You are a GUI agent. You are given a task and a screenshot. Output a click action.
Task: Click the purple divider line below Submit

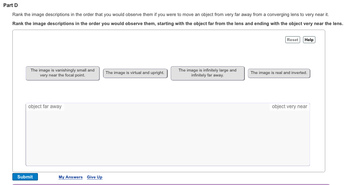pos(171,185)
